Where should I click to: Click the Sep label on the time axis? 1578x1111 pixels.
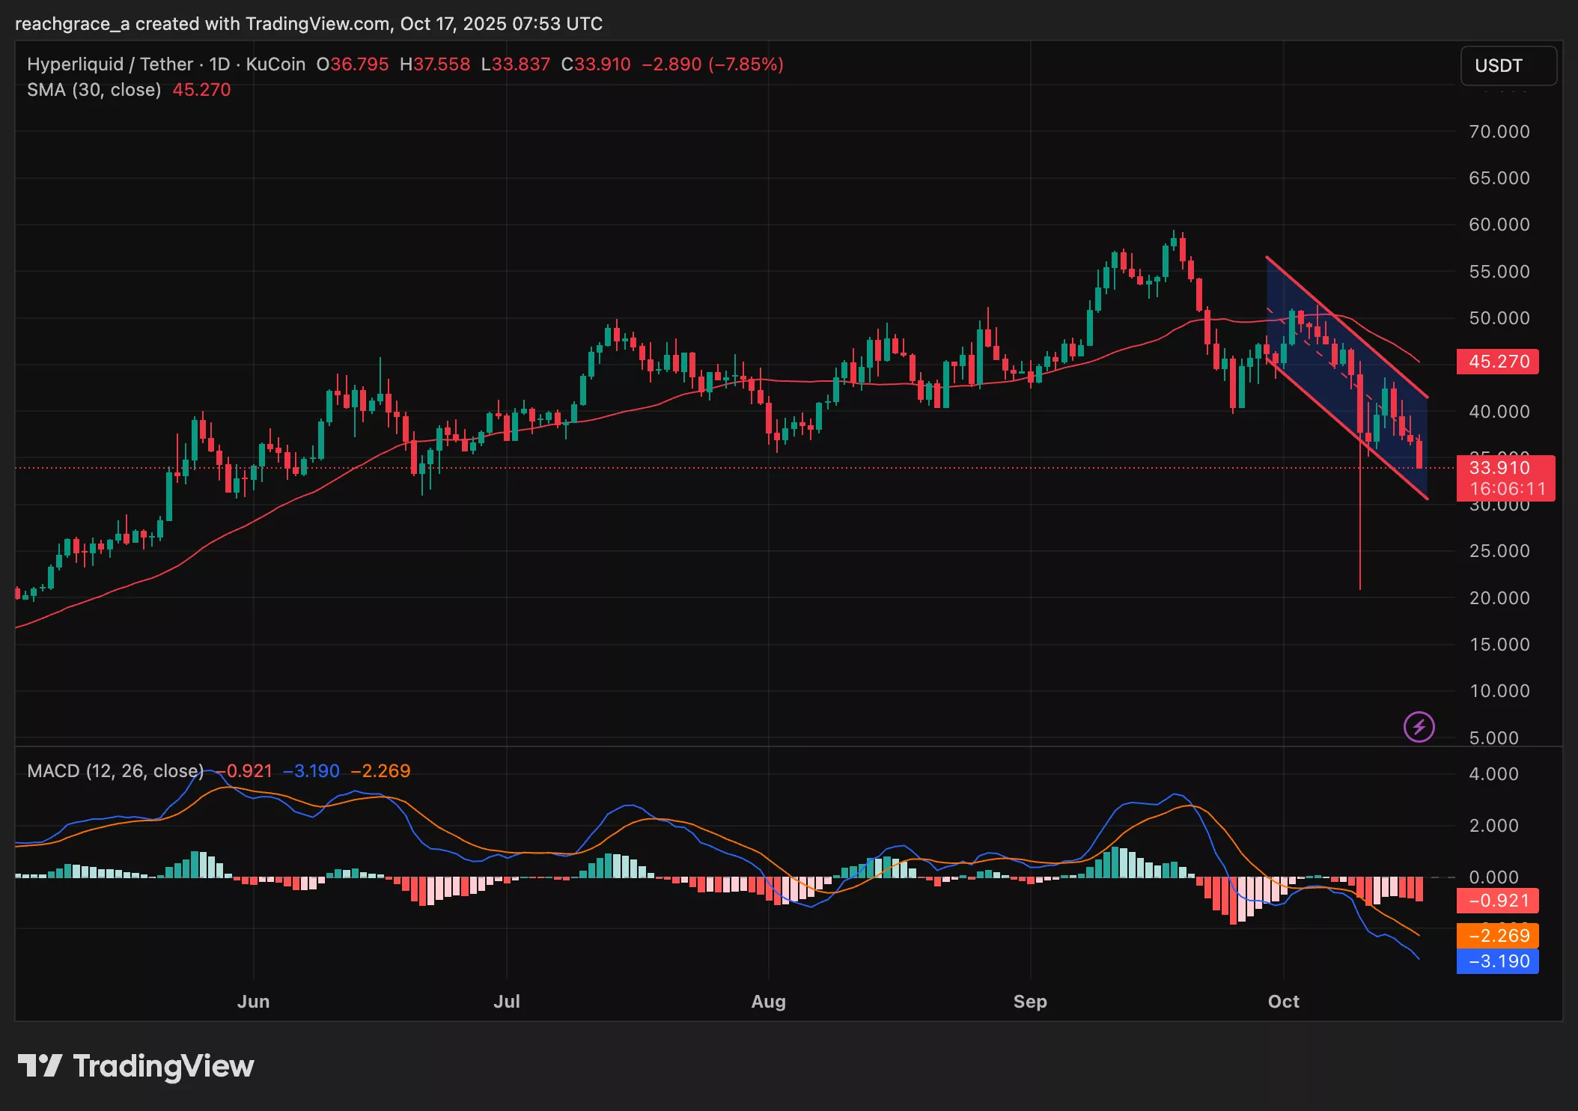(1031, 1001)
